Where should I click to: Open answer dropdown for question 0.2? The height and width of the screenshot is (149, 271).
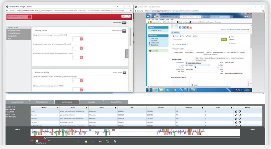click(81, 57)
